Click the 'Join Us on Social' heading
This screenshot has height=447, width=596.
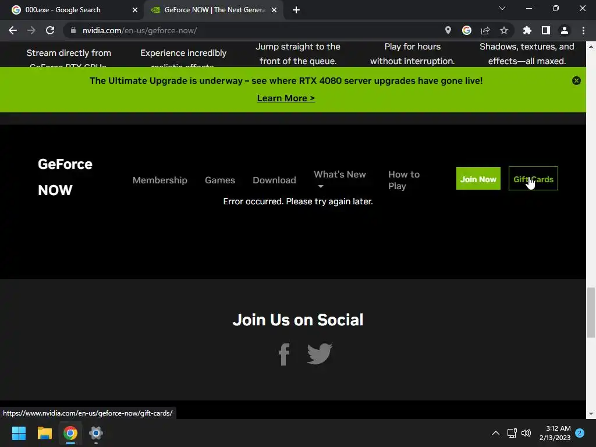coord(298,320)
